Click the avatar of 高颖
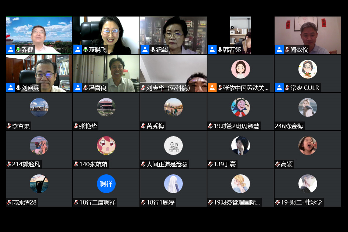The width and height of the screenshot is (348, 232). click(308, 145)
